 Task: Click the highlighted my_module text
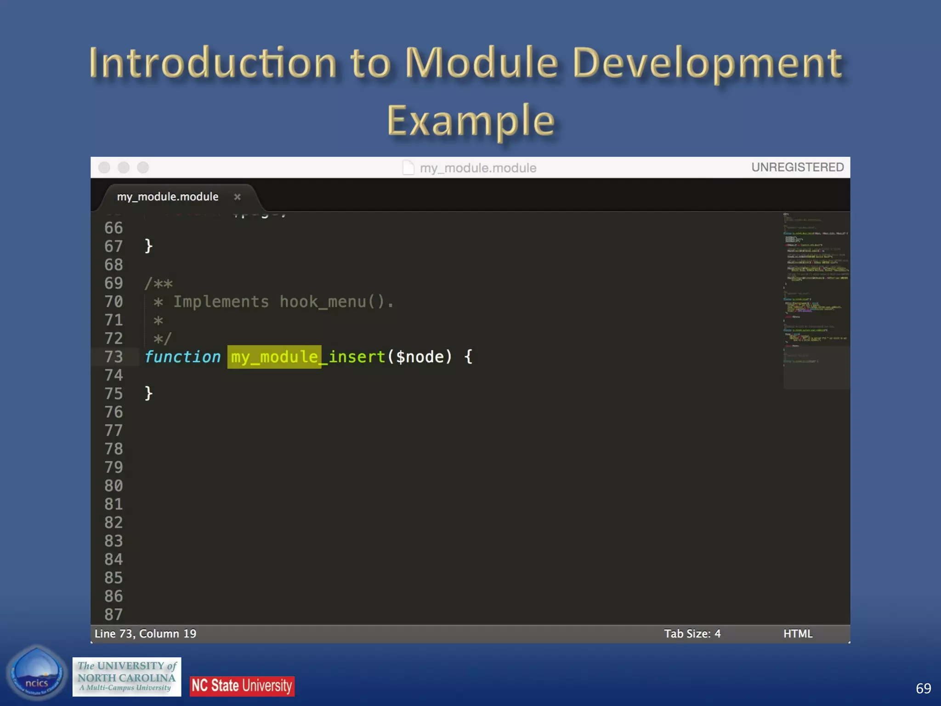274,357
